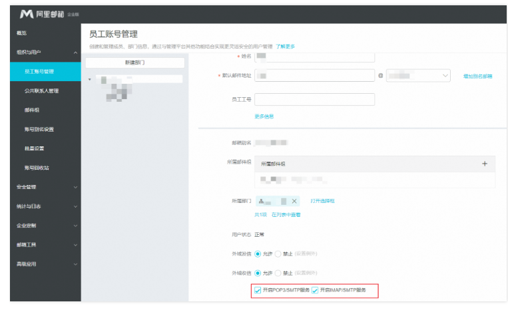The width and height of the screenshot is (514, 312).
Task: Open the email domain dropdown after @
Action: 418,76
